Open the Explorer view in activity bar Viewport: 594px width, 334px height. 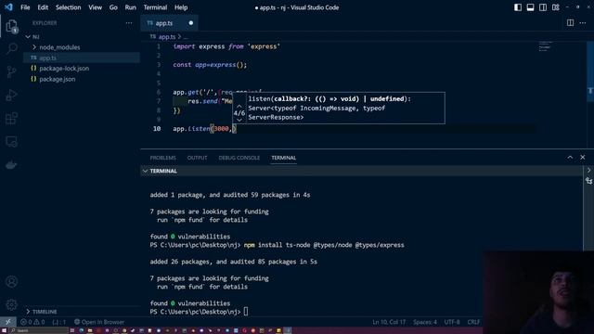pos(12,26)
